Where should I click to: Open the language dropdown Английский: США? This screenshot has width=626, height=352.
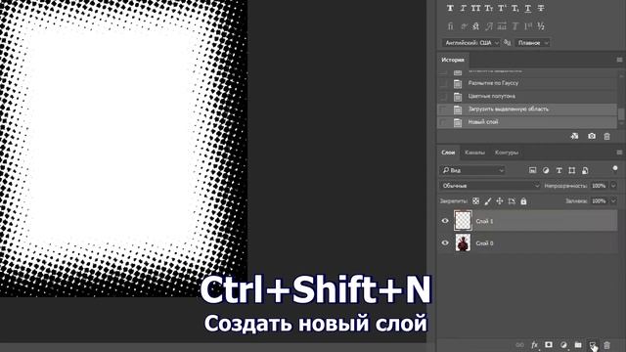point(471,43)
